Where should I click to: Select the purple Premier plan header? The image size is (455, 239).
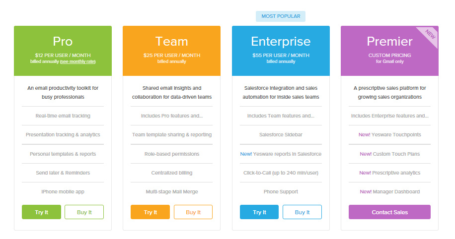(389, 51)
